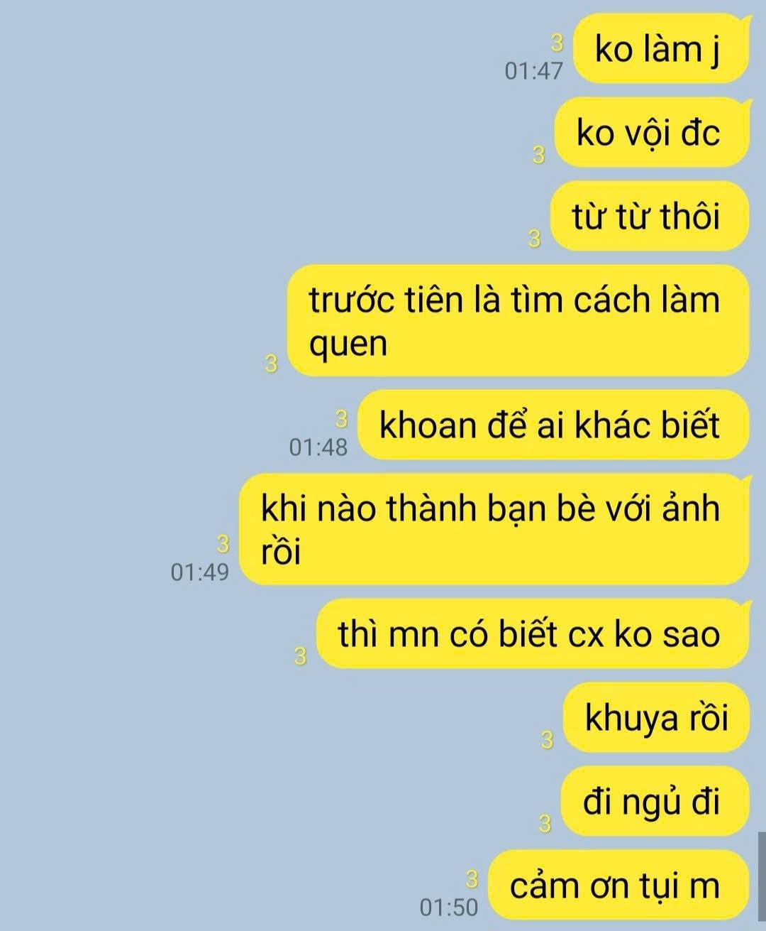Screen dimensions: 766x931
Task: Click the 01:50 timestamp
Action: (x=449, y=907)
